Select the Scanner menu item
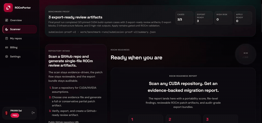 coord(20,29)
